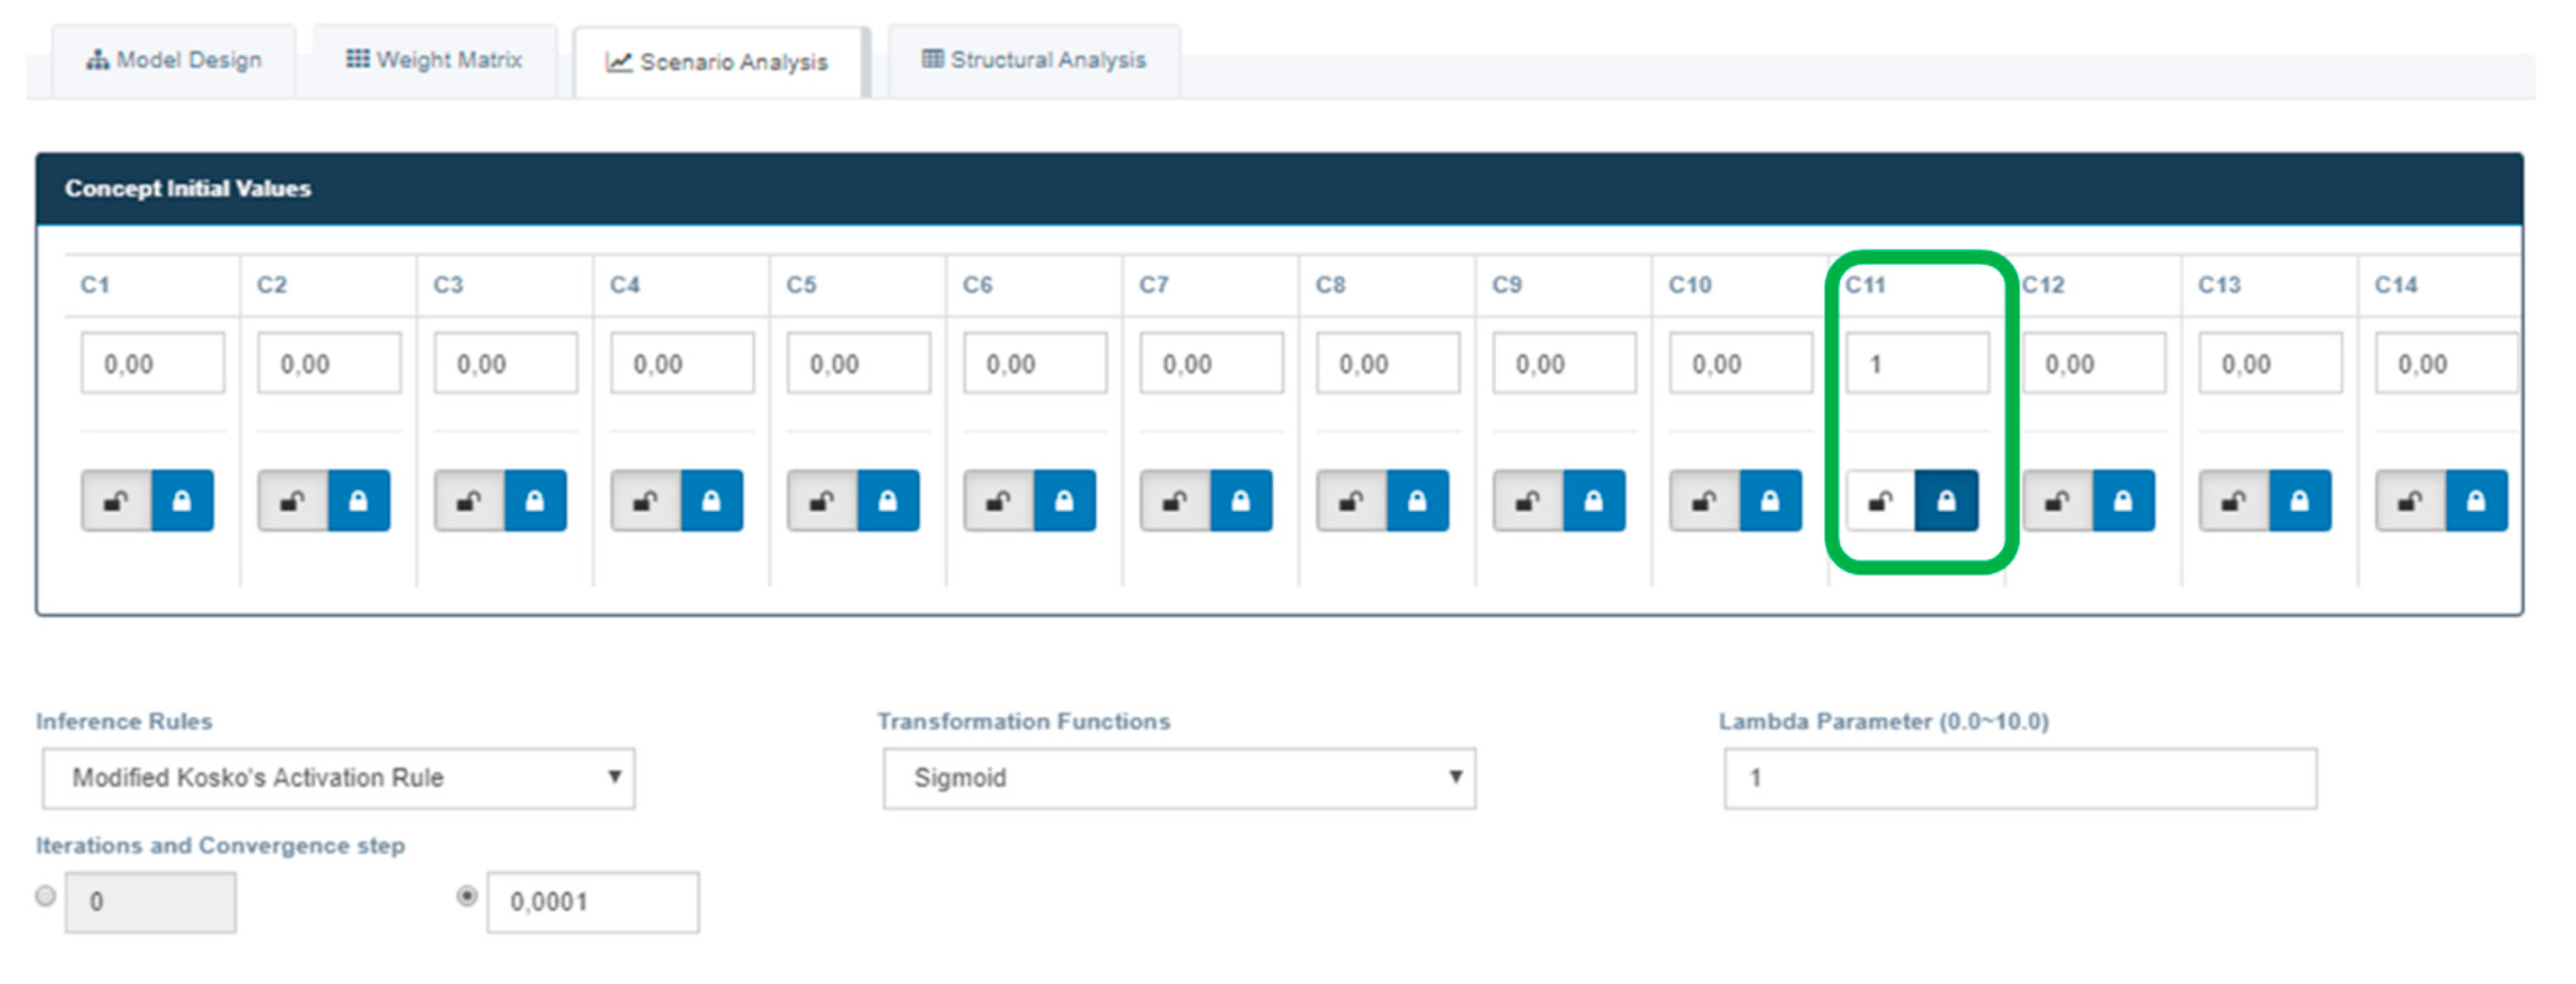Lock concept C5 with blue padlock
Viewport: 2576px width, 984px height.
888,500
